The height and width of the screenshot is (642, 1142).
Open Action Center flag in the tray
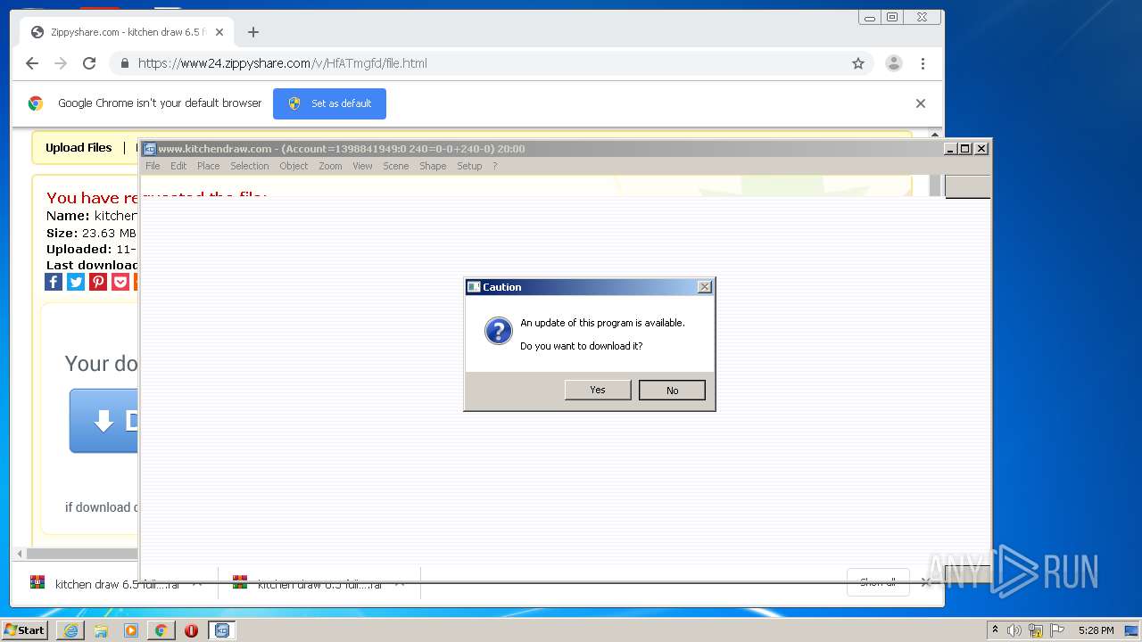(1057, 630)
